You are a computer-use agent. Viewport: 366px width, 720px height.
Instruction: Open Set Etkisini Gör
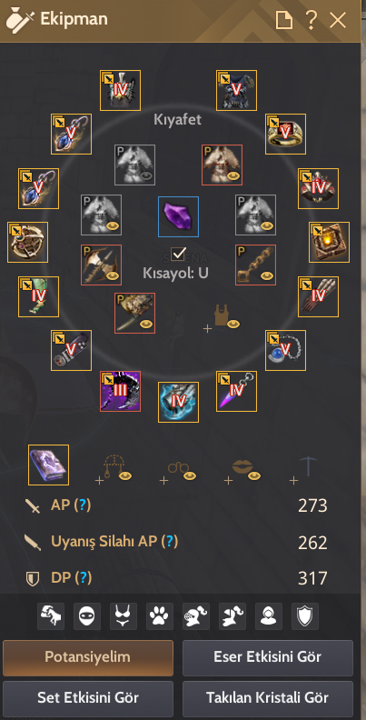point(88,698)
